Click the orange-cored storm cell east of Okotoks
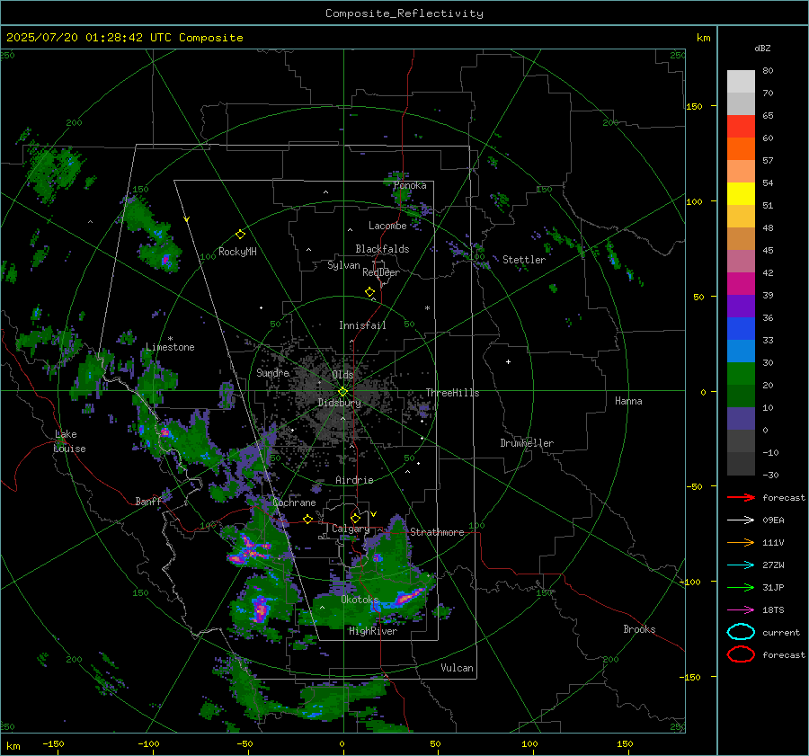Viewport: 809px width, 756px height. coord(409,598)
